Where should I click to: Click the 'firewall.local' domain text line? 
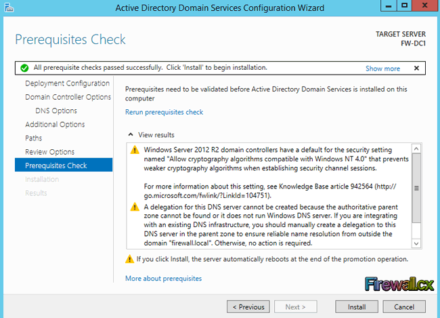click(228, 243)
